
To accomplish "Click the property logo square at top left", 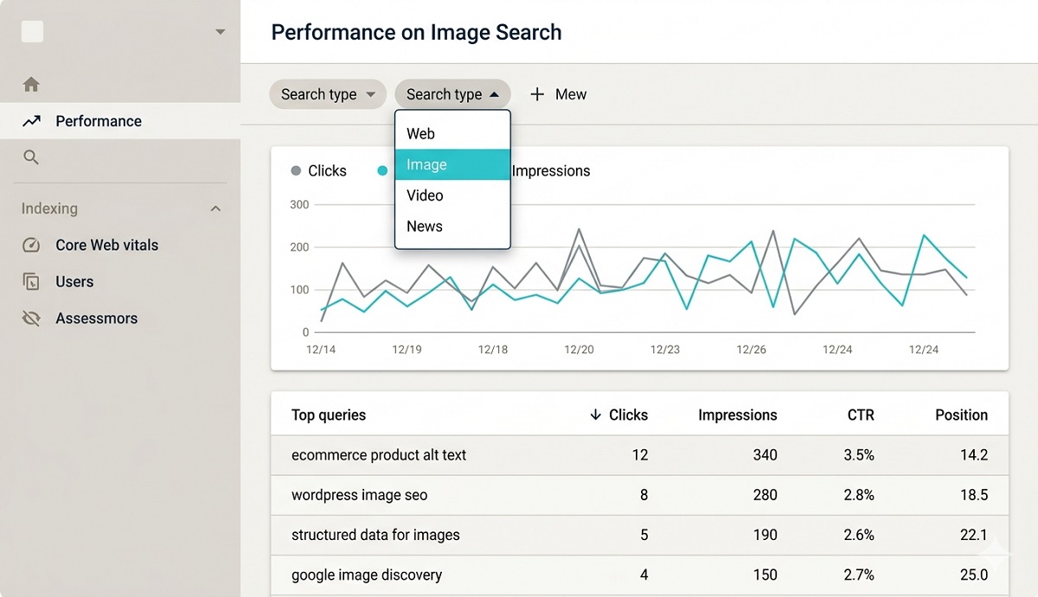I will (x=32, y=32).
